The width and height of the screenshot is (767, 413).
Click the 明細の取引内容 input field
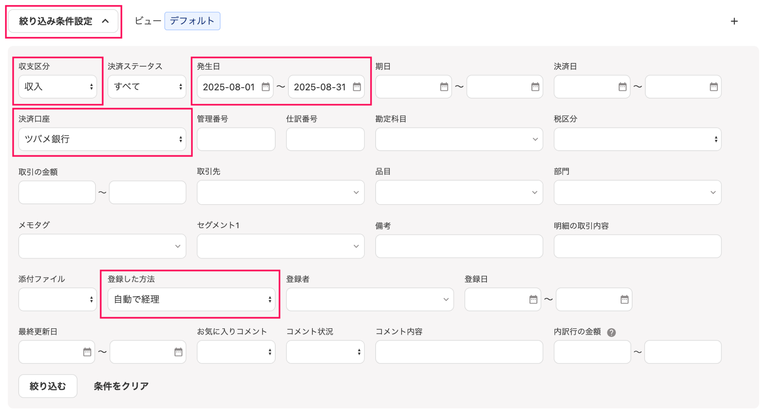coord(637,246)
